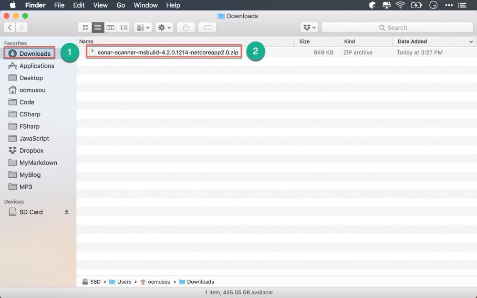Switch to icon view mode
Screen dimensions: 477x298
coord(85,27)
